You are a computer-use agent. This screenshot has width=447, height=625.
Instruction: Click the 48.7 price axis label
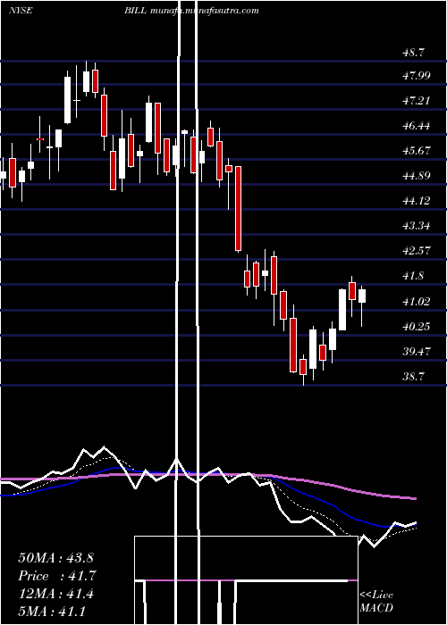tap(413, 52)
